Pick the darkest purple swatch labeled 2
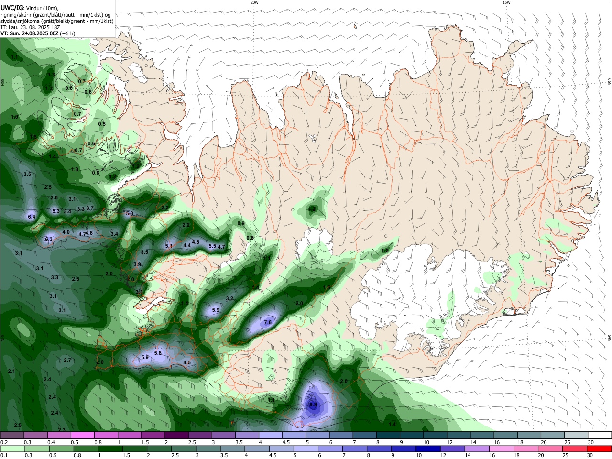612x459 pixels. click(176, 436)
